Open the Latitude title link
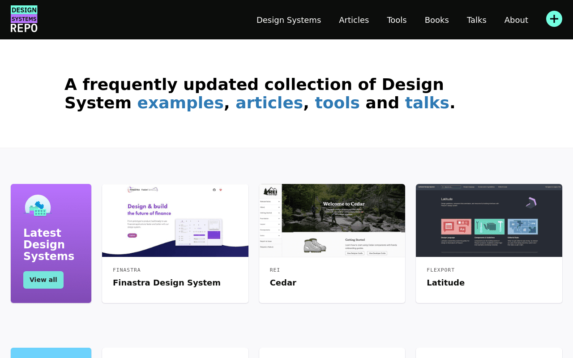Screen dimensions: 573x358 click(446, 283)
